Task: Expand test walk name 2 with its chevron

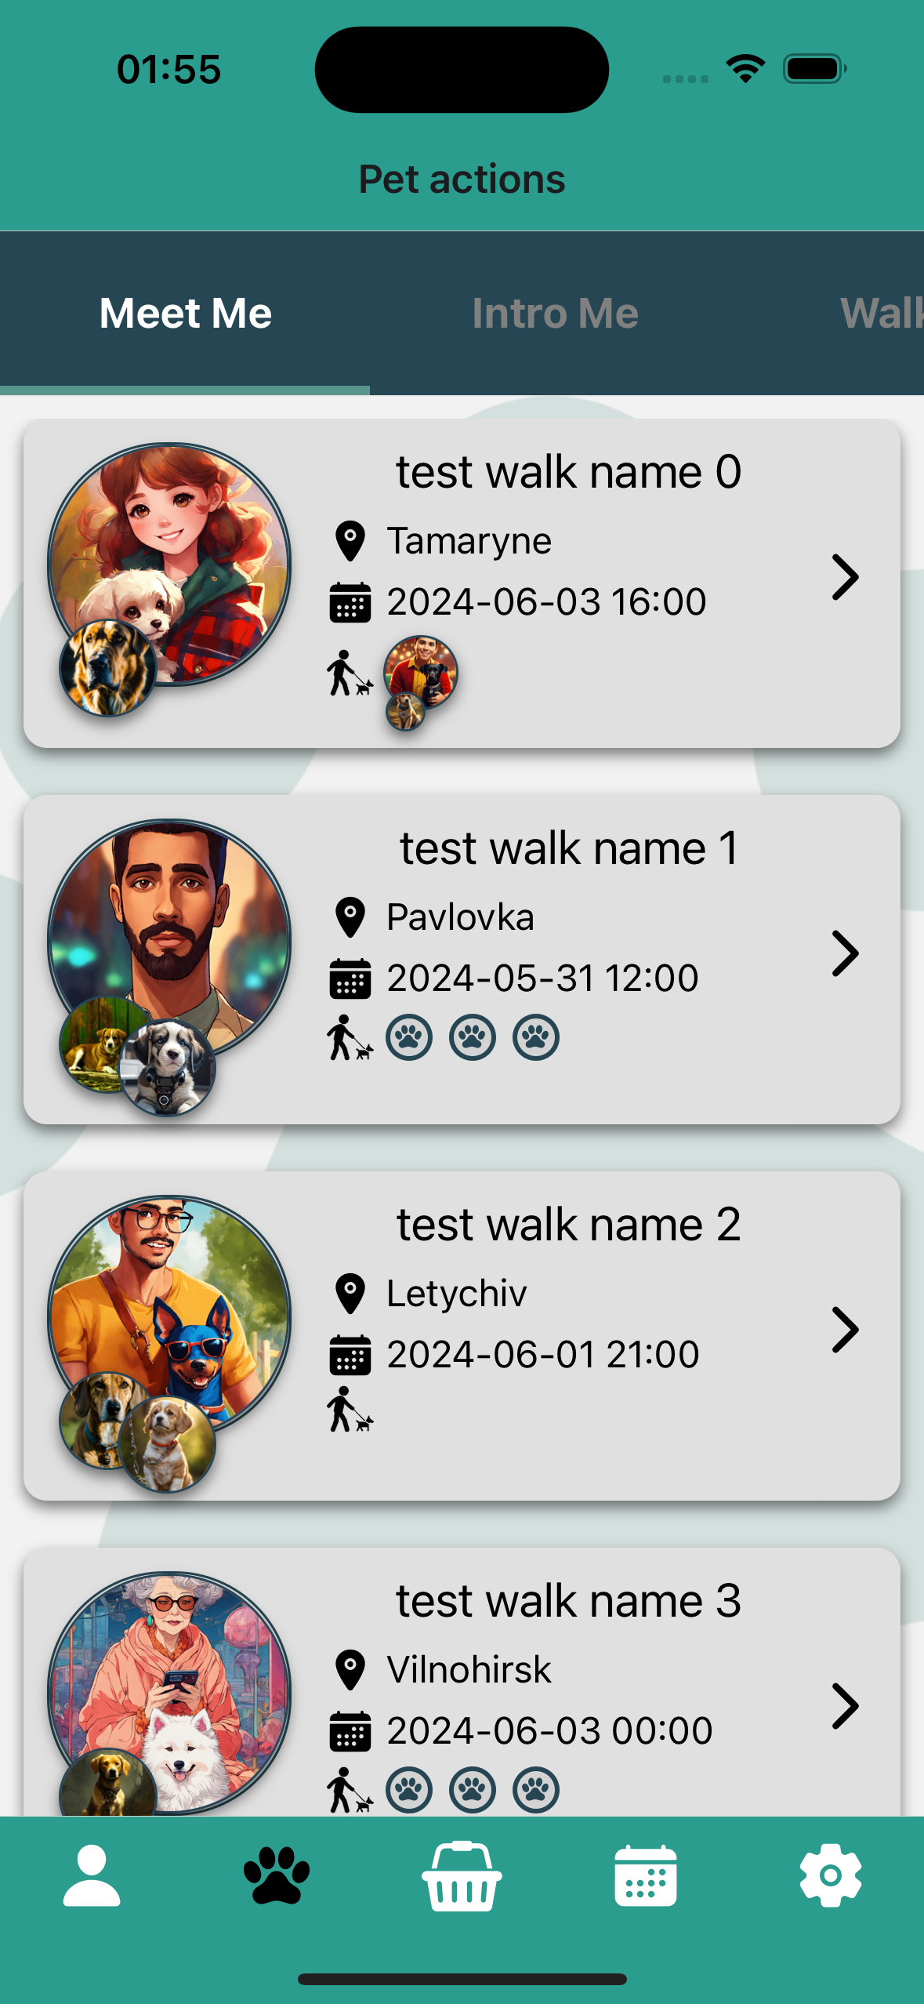Action: pyautogui.click(x=845, y=1331)
